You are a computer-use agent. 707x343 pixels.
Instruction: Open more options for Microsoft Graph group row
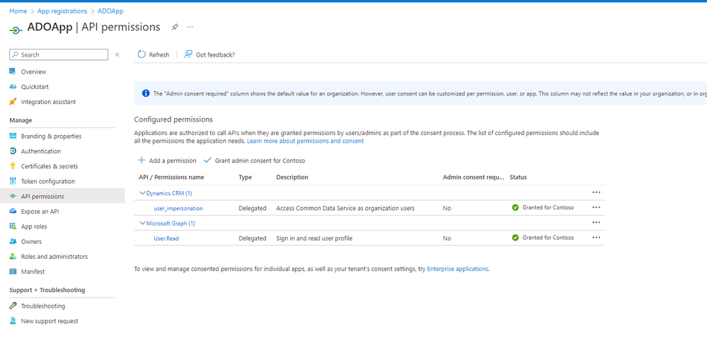[597, 222]
